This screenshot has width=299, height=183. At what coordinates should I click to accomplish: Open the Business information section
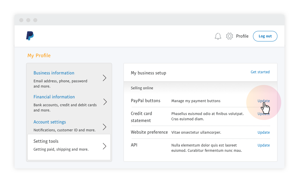54,73
